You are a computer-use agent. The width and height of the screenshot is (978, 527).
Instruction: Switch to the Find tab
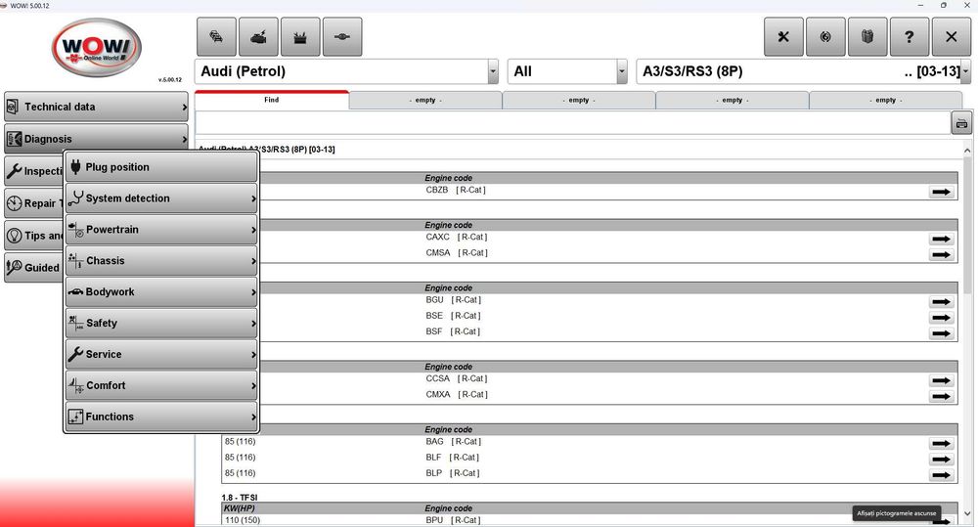pos(271,100)
